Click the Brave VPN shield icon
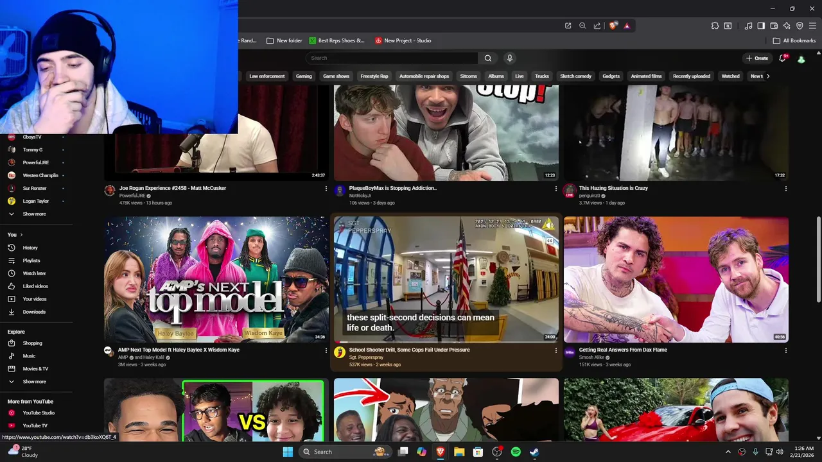 click(x=800, y=26)
